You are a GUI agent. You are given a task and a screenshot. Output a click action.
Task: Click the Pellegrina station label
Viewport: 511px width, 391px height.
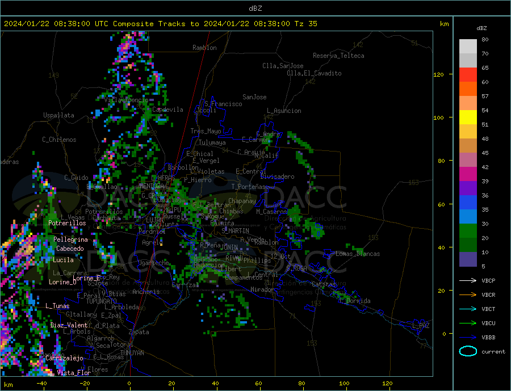(71, 239)
